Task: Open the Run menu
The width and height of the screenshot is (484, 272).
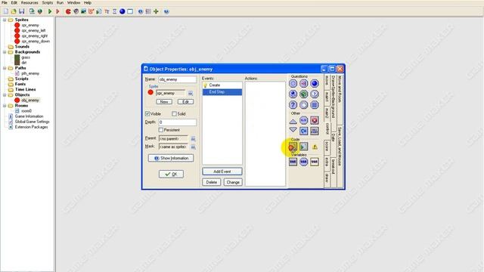Action: coord(60,2)
